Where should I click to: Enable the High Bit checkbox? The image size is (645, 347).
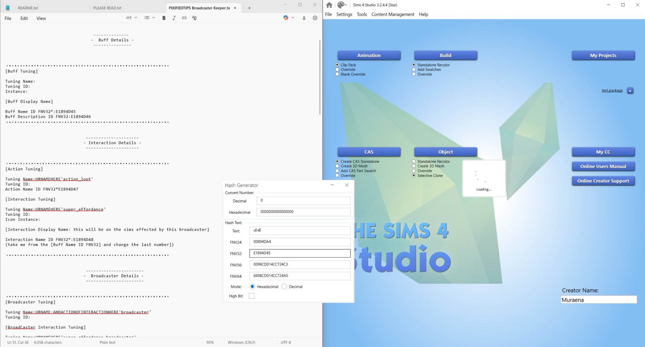tap(252, 296)
